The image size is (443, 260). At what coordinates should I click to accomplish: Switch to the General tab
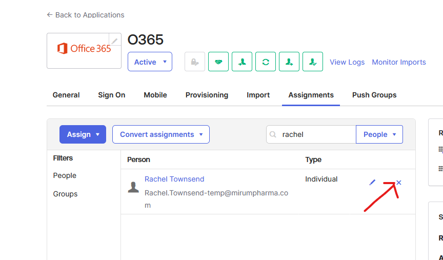coord(66,95)
